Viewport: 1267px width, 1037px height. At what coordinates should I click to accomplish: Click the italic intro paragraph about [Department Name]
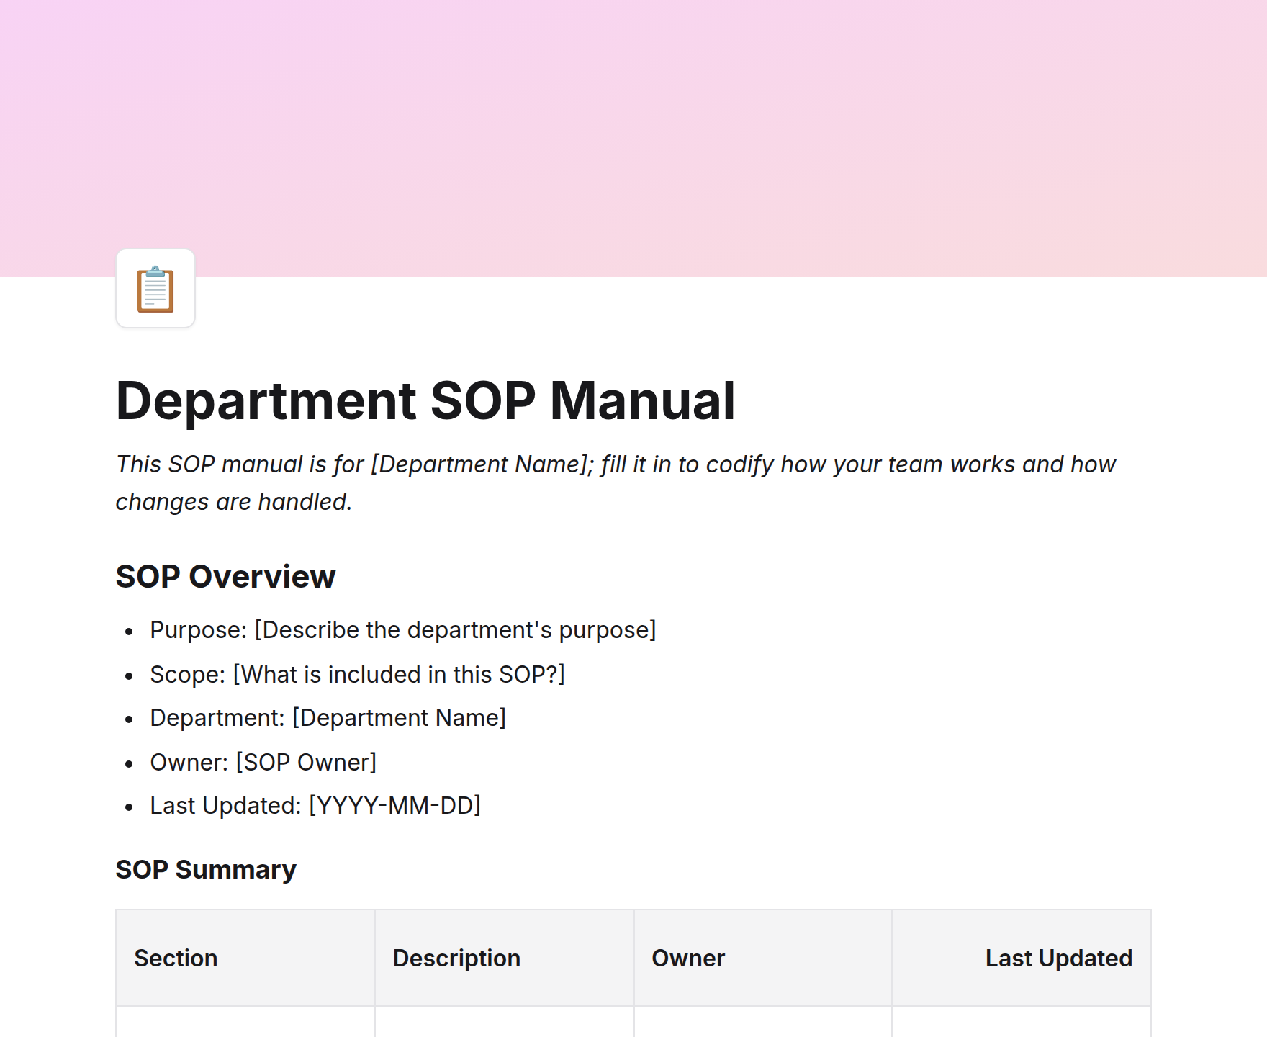[x=616, y=482]
